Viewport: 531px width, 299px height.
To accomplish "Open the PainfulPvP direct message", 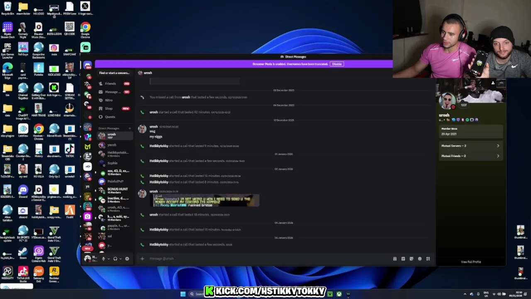I will pos(114,181).
